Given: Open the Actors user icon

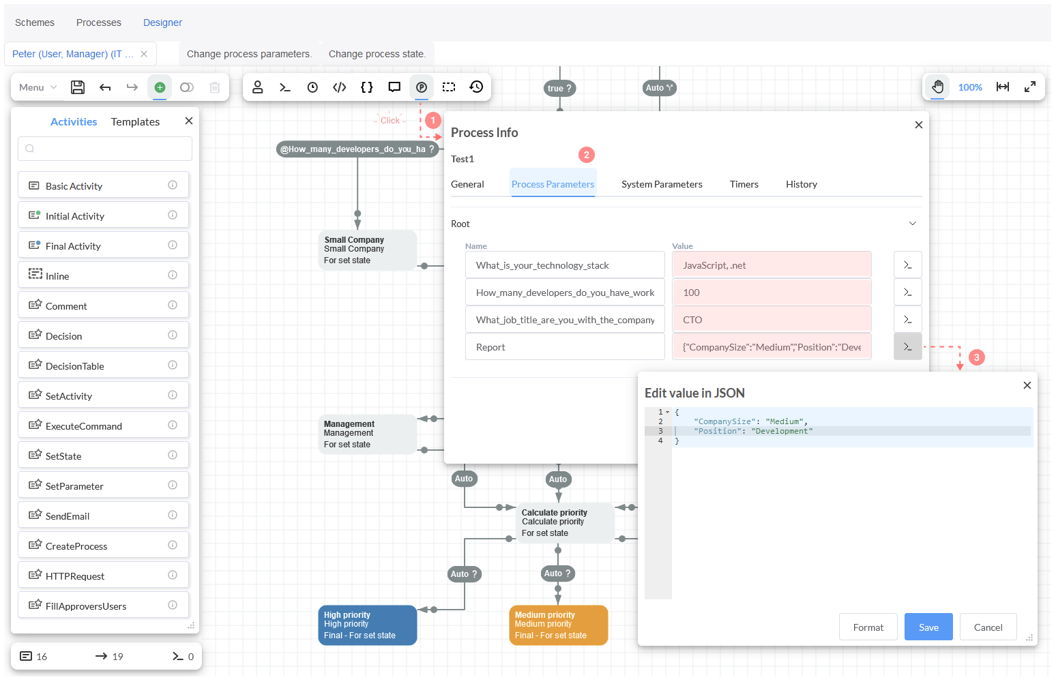Looking at the screenshot, I should 258,87.
